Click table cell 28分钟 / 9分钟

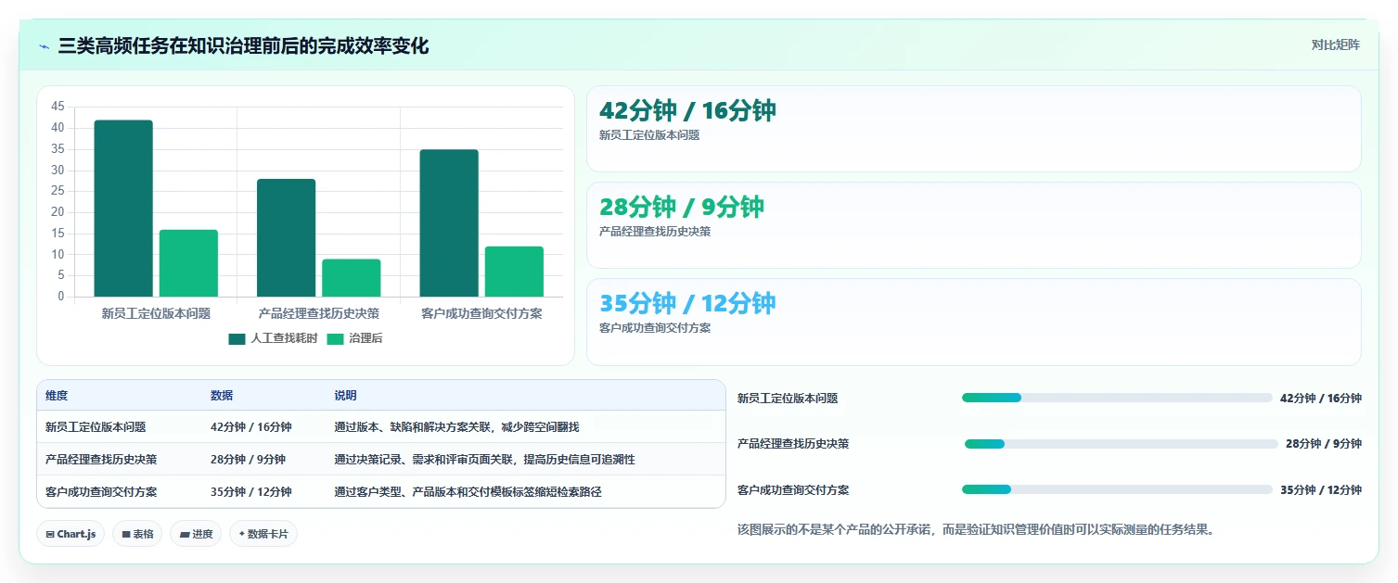click(x=249, y=460)
